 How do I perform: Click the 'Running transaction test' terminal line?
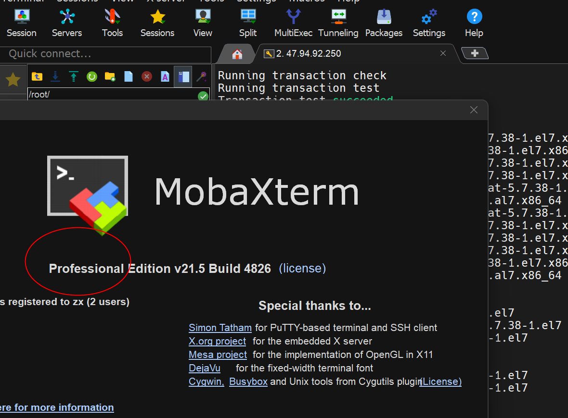click(299, 88)
